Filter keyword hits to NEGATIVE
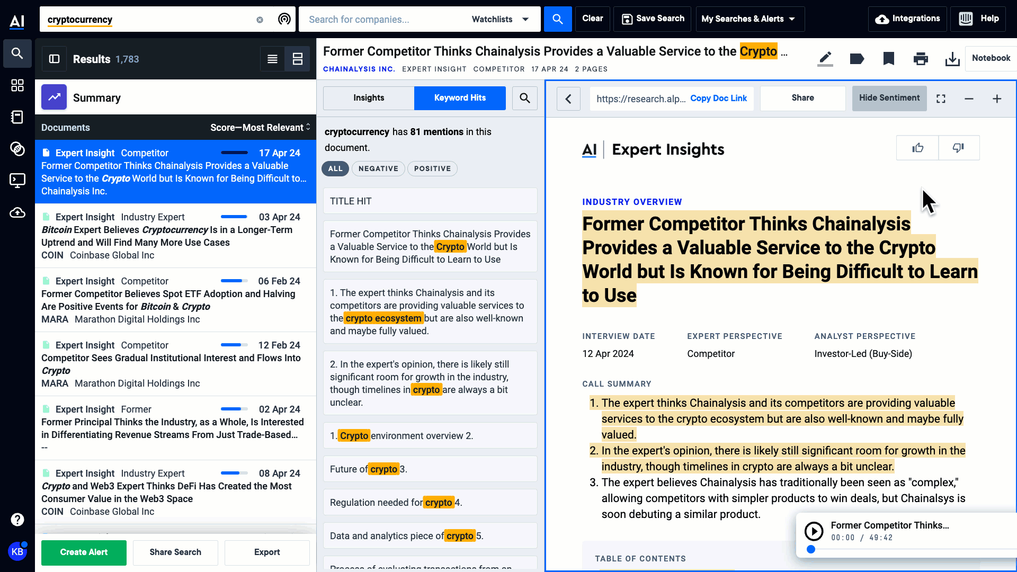 (378, 168)
